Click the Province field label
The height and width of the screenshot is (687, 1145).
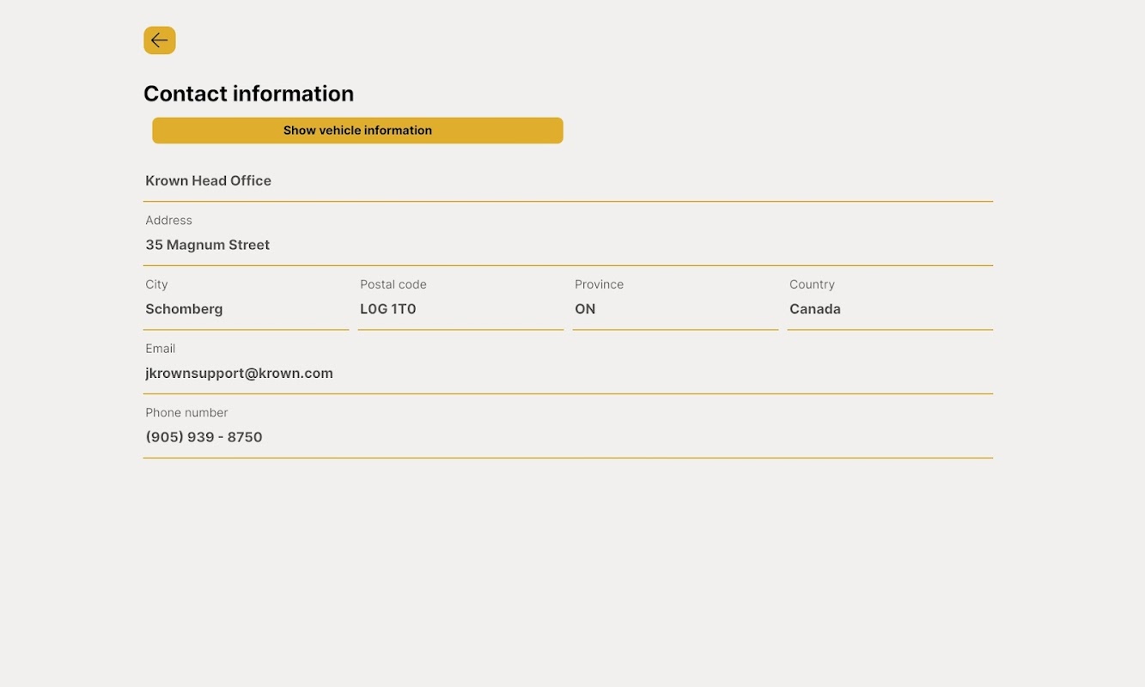tap(599, 284)
